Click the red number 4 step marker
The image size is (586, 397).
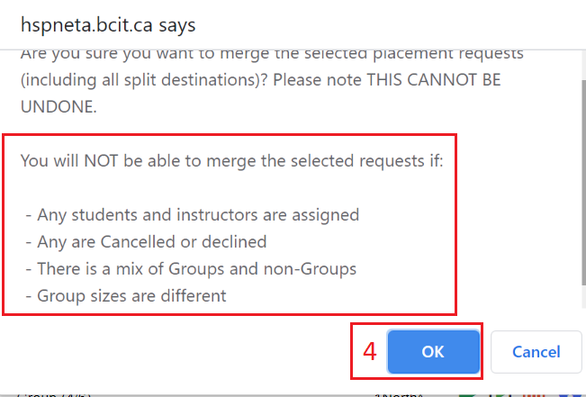[369, 351]
